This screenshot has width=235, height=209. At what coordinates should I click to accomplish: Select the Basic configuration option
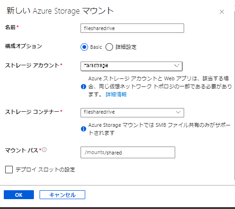pyautogui.click(x=84, y=47)
